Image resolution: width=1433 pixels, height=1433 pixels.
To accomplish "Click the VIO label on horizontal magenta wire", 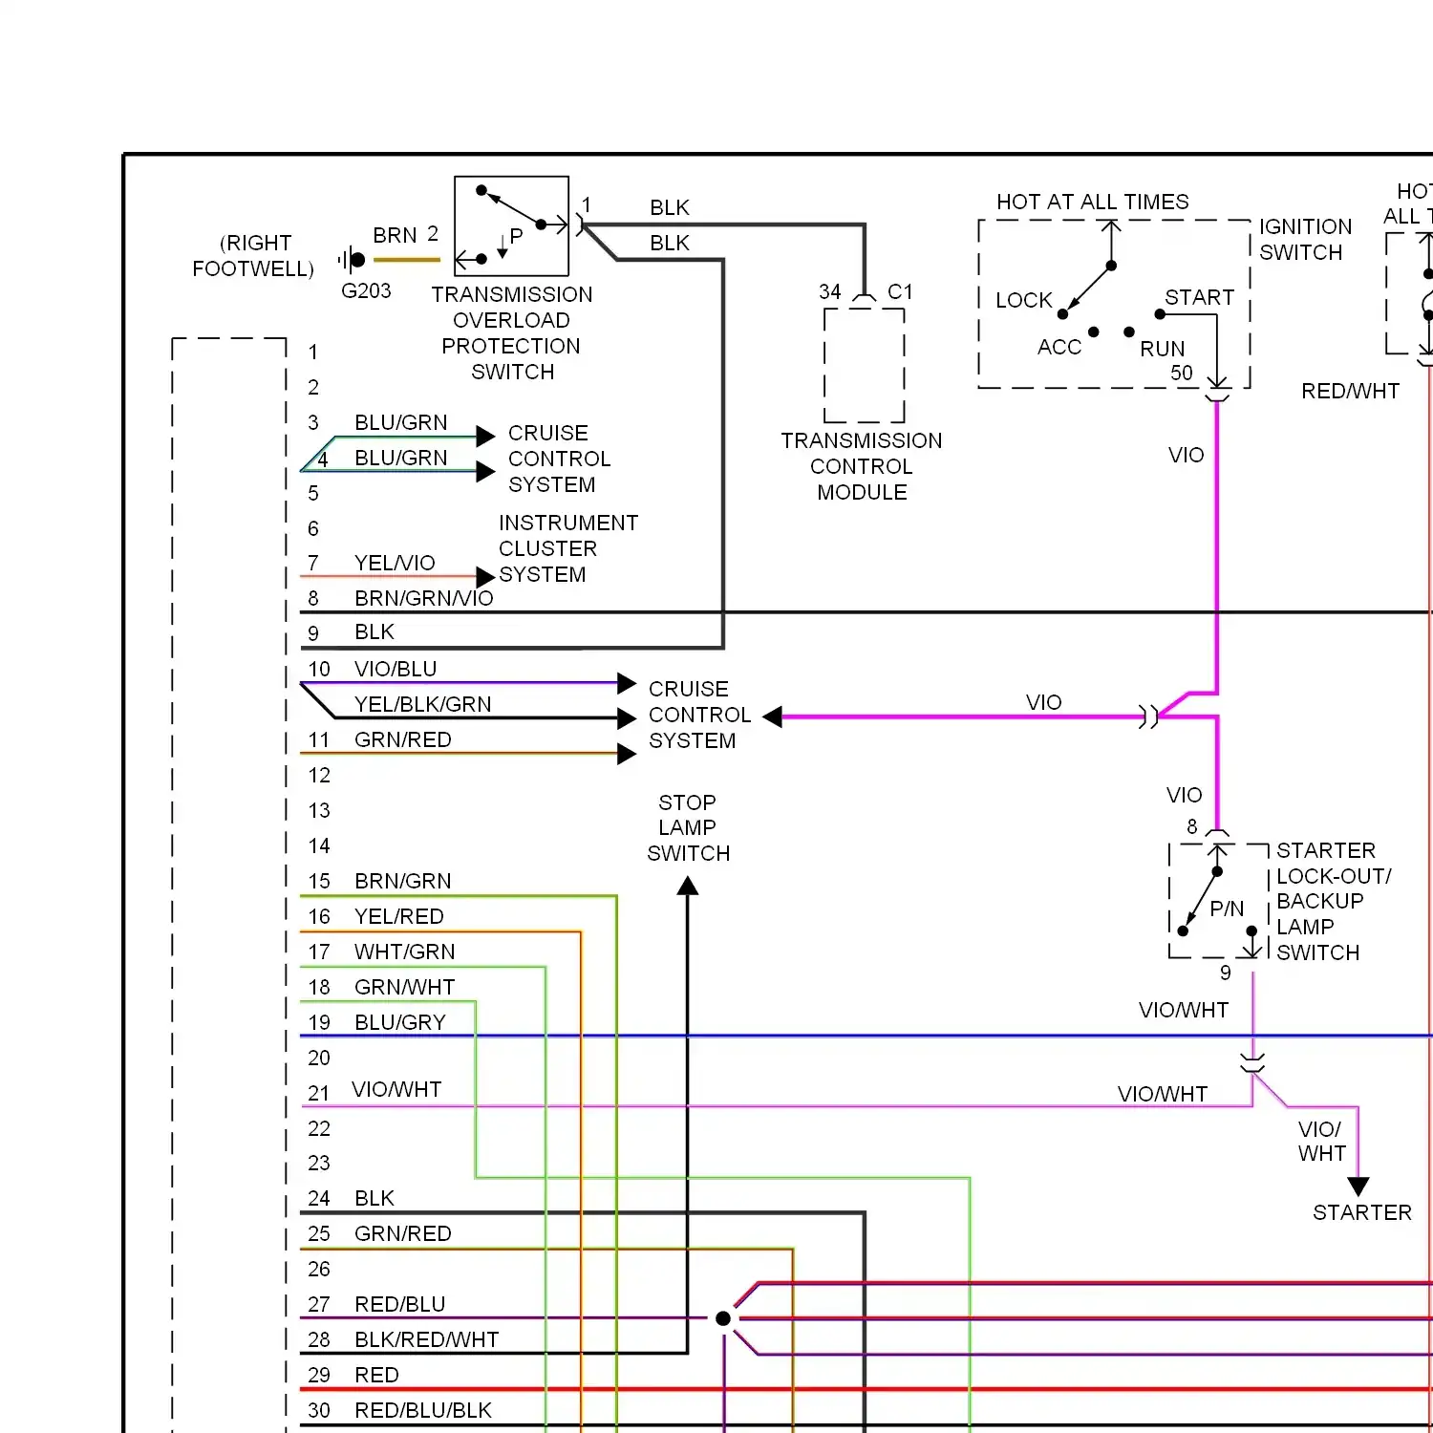I will point(1044,702).
